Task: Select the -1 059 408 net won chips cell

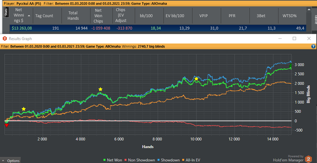Action: (x=101, y=28)
